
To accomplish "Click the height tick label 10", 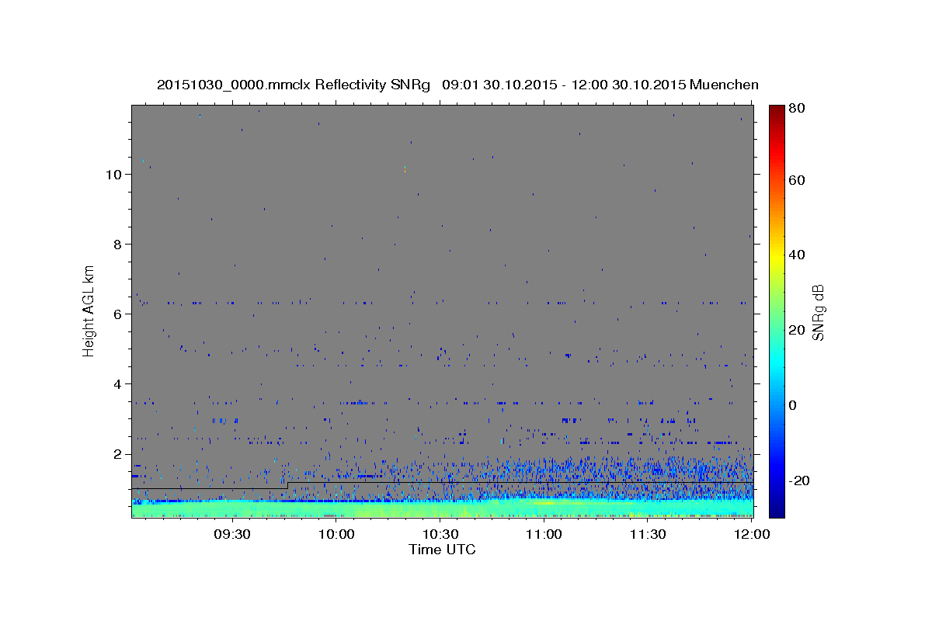I will point(113,174).
